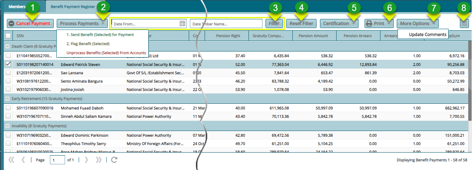Sort by Pension Right column header
The image size is (472, 170).
[227, 36]
